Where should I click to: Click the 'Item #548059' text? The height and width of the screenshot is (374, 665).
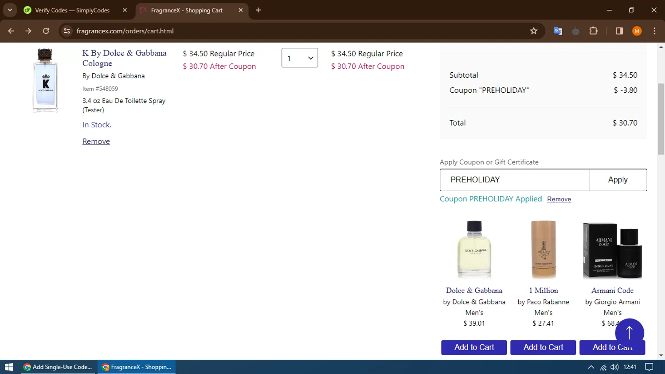tap(100, 89)
